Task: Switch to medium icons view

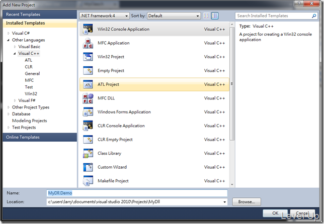Action: click(x=215, y=16)
